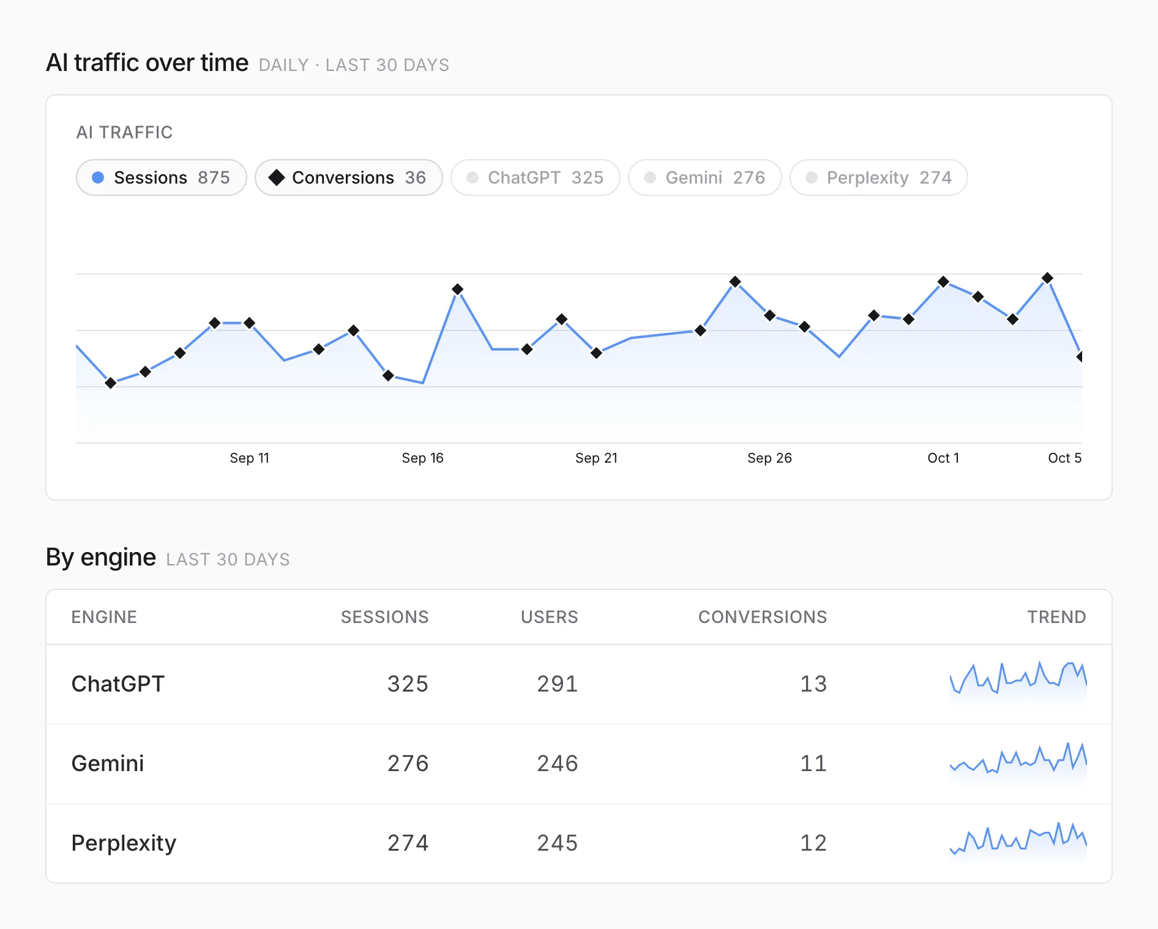Click Perplexity conversions value 12
The height and width of the screenshot is (929, 1158).
click(x=813, y=843)
